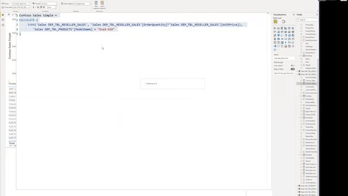The width and height of the screenshot is (348, 196).
Task: Open the Build visual tab icon
Action: pos(276,22)
